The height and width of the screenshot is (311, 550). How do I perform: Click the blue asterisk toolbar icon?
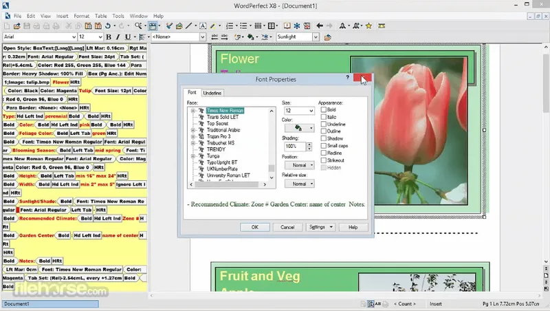(297, 26)
